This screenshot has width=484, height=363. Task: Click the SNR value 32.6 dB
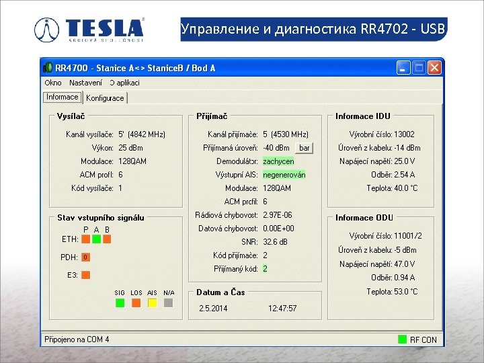point(275,242)
